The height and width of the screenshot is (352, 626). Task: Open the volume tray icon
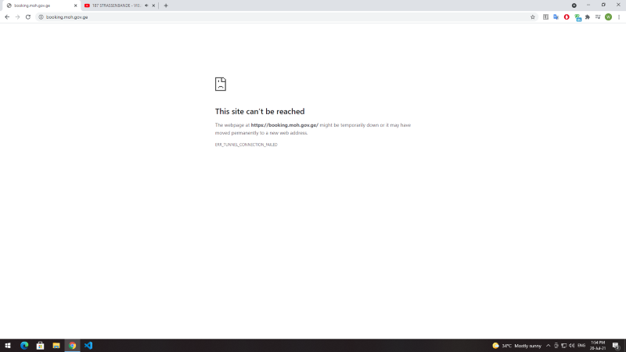572,346
